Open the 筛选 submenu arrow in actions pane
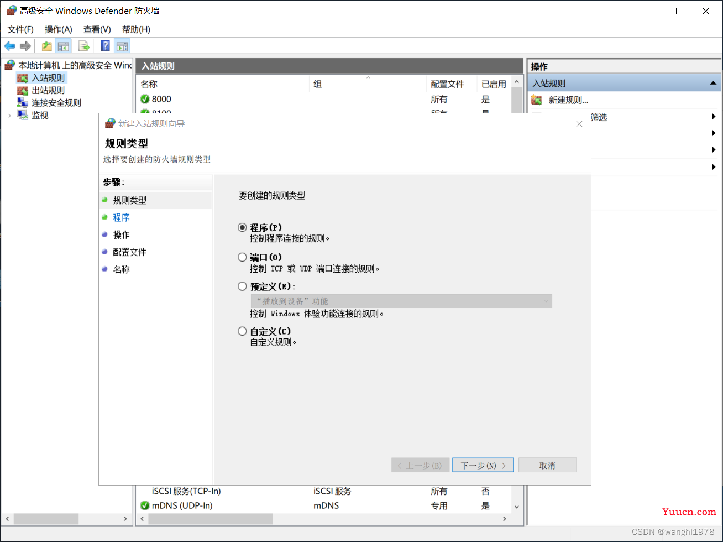Image resolution: width=723 pixels, height=542 pixels. tap(714, 117)
